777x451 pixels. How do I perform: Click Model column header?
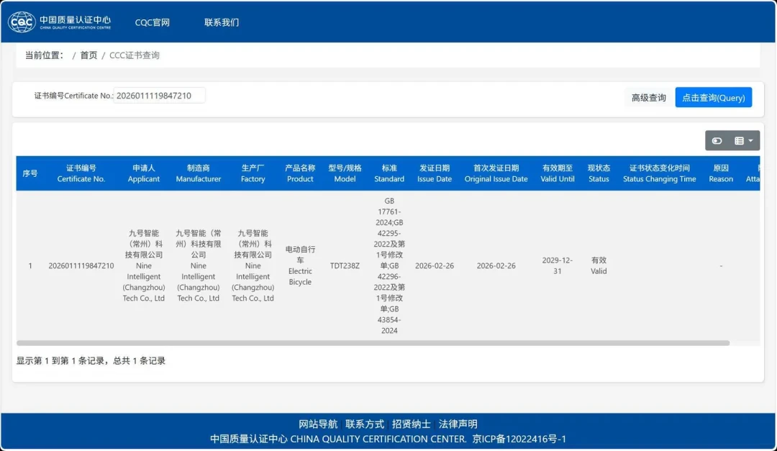(x=345, y=173)
